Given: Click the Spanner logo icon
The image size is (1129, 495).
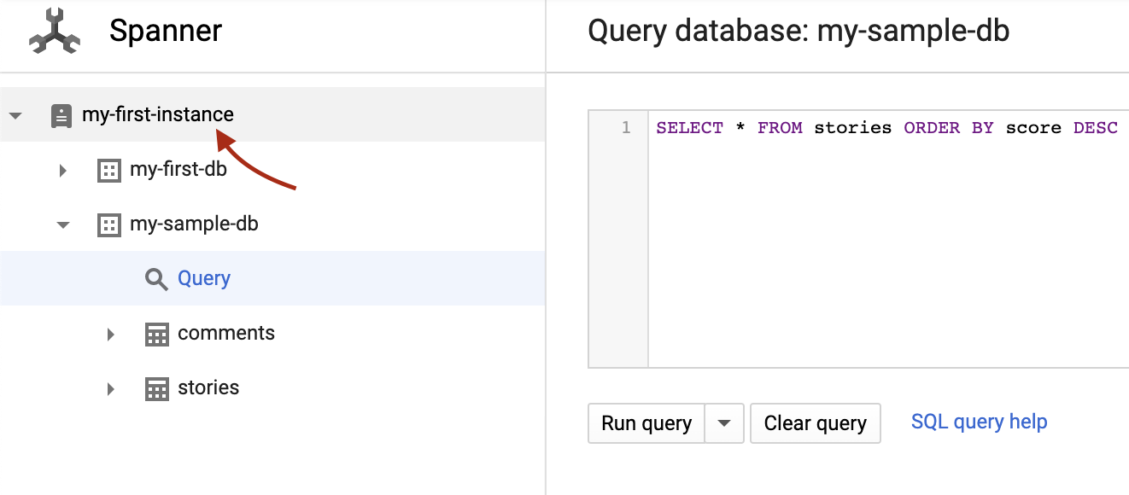Looking at the screenshot, I should pyautogui.click(x=54, y=32).
